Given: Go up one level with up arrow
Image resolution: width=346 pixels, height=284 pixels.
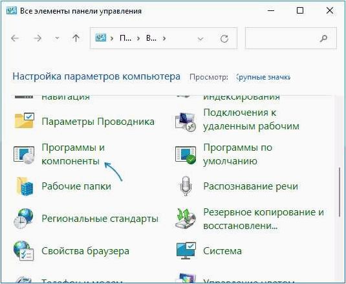Looking at the screenshot, I should pyautogui.click(x=76, y=38).
